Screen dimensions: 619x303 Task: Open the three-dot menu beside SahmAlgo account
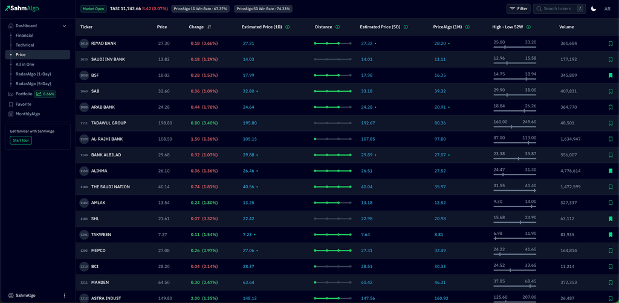coord(64,296)
